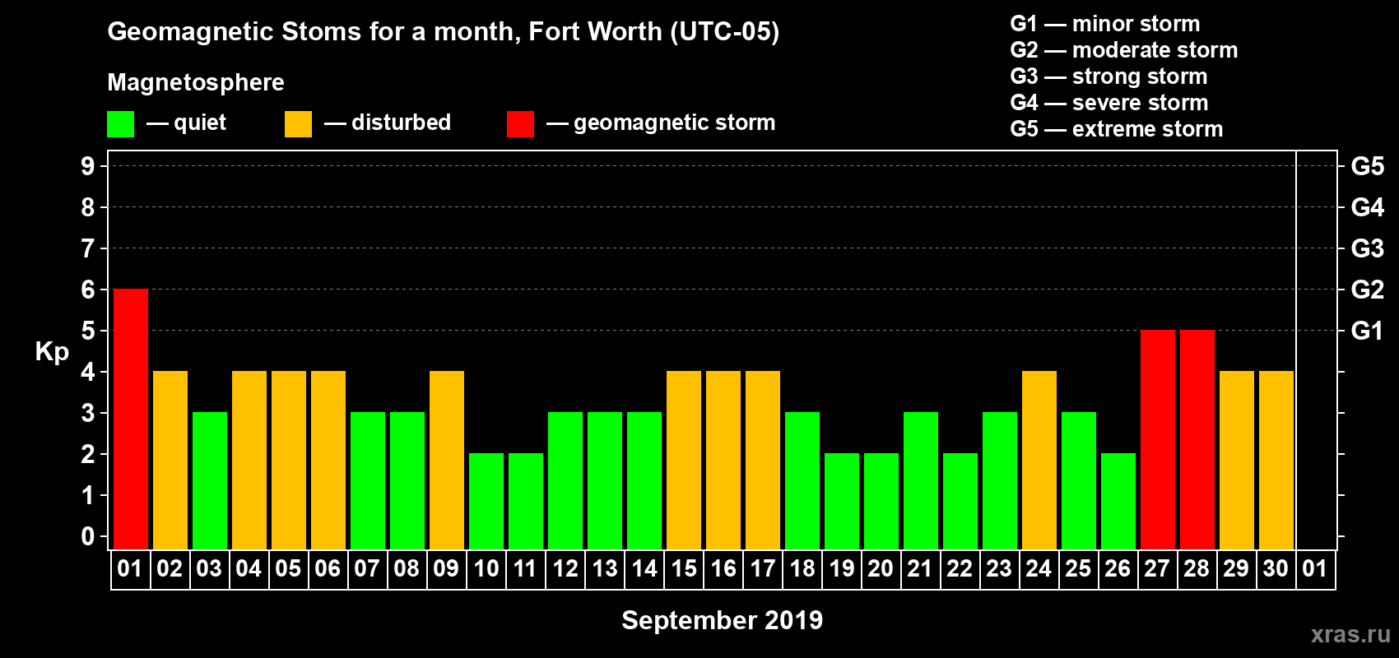The image size is (1399, 658).
Task: Click 'G4 — severe storm' legend text
Action: (1109, 103)
